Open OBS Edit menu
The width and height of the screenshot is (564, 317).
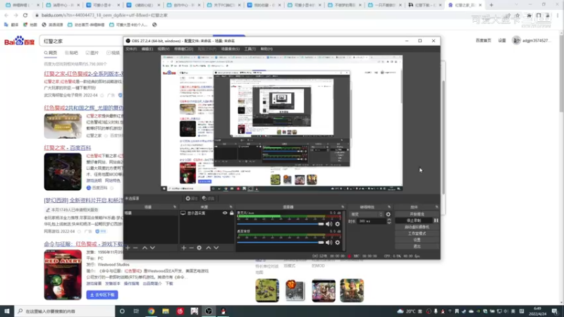pyautogui.click(x=147, y=49)
